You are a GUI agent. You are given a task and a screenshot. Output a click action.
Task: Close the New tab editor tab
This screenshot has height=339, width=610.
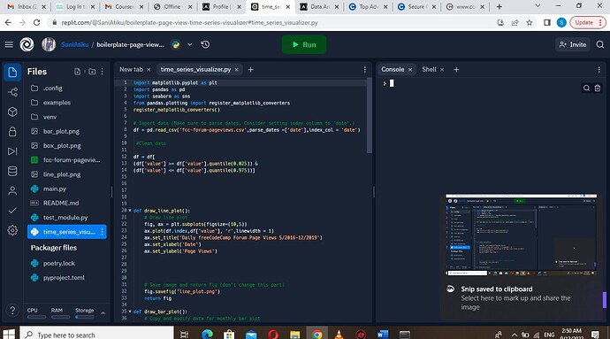[149, 69]
